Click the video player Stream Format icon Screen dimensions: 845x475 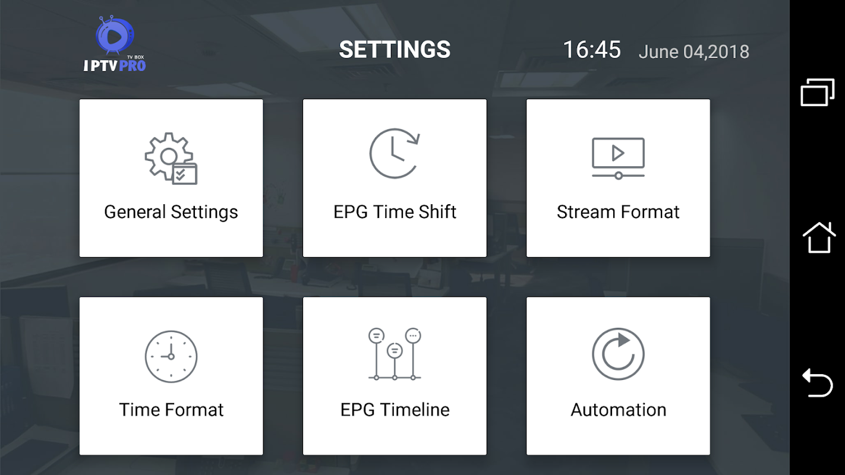618,158
